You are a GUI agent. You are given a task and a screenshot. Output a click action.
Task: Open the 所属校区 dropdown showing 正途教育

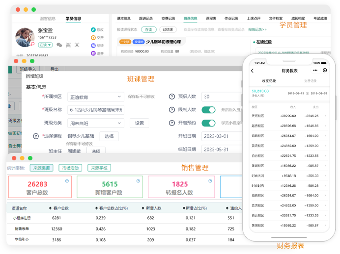96,97
